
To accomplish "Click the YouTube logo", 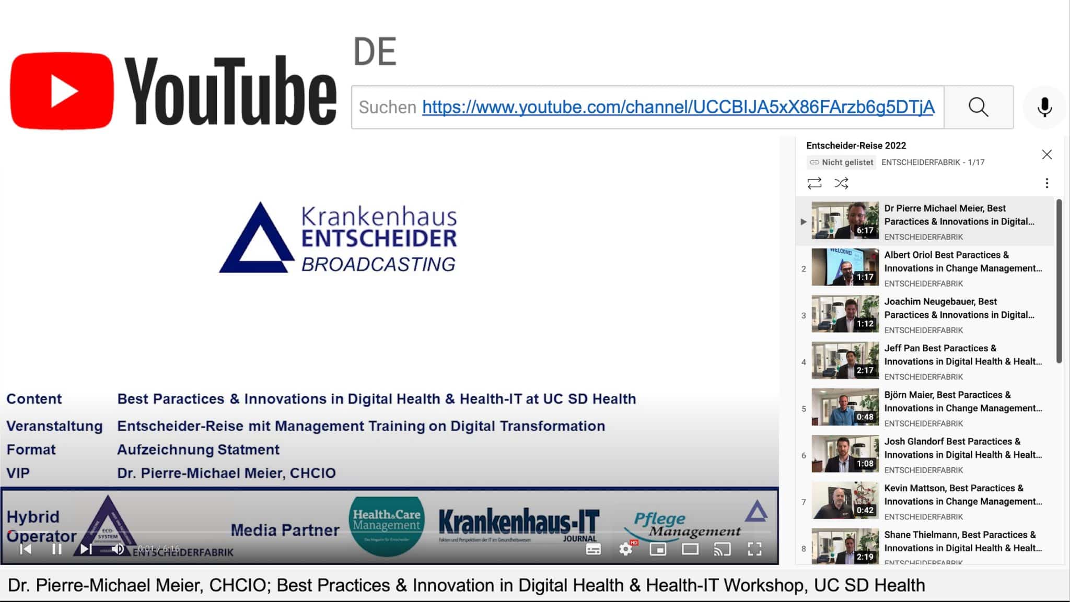I will (x=173, y=91).
